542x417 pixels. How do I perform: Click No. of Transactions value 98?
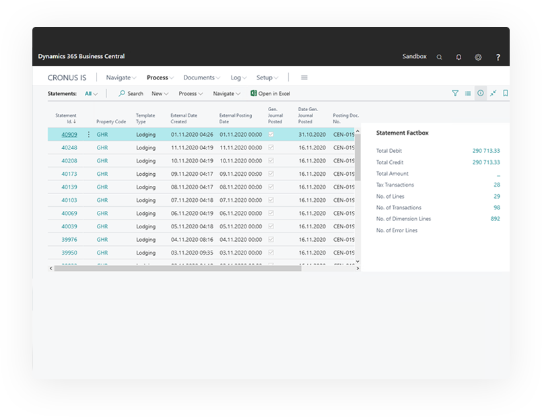[497, 207]
